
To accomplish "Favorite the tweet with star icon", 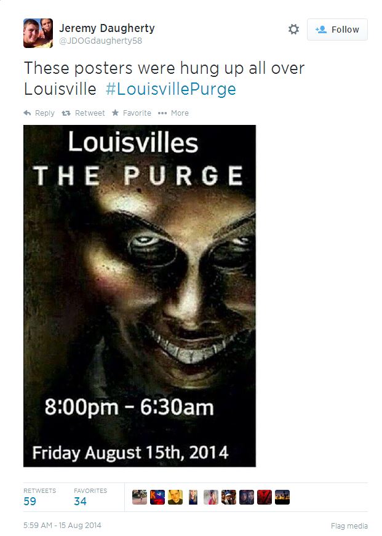I will (132, 113).
